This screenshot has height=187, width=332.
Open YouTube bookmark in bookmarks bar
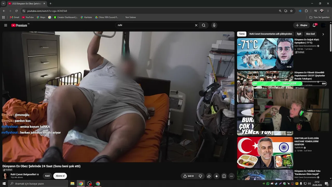click(28, 17)
